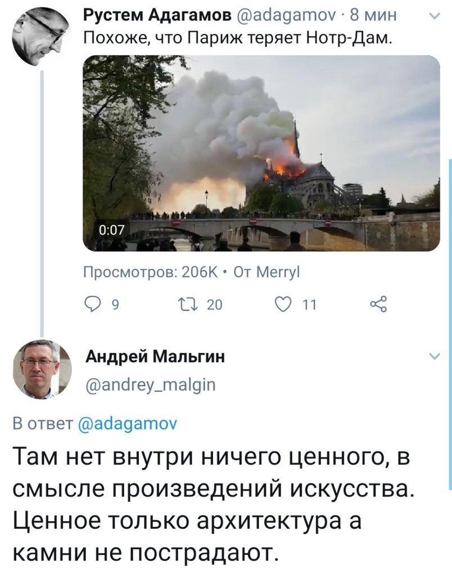Click the 0:07 video duration badge
This screenshot has height=575, width=452.
112,230
